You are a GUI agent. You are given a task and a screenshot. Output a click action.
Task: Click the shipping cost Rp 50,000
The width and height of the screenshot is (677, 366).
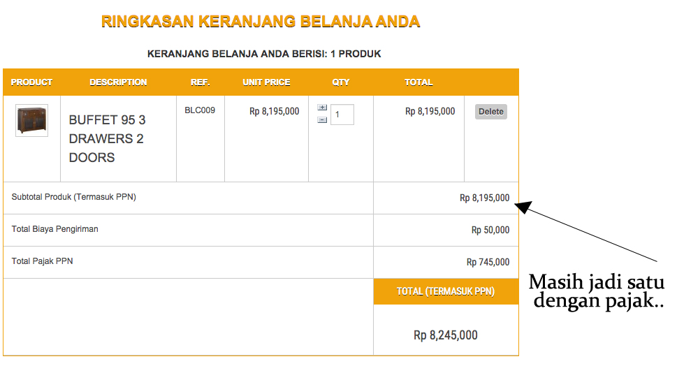(490, 230)
